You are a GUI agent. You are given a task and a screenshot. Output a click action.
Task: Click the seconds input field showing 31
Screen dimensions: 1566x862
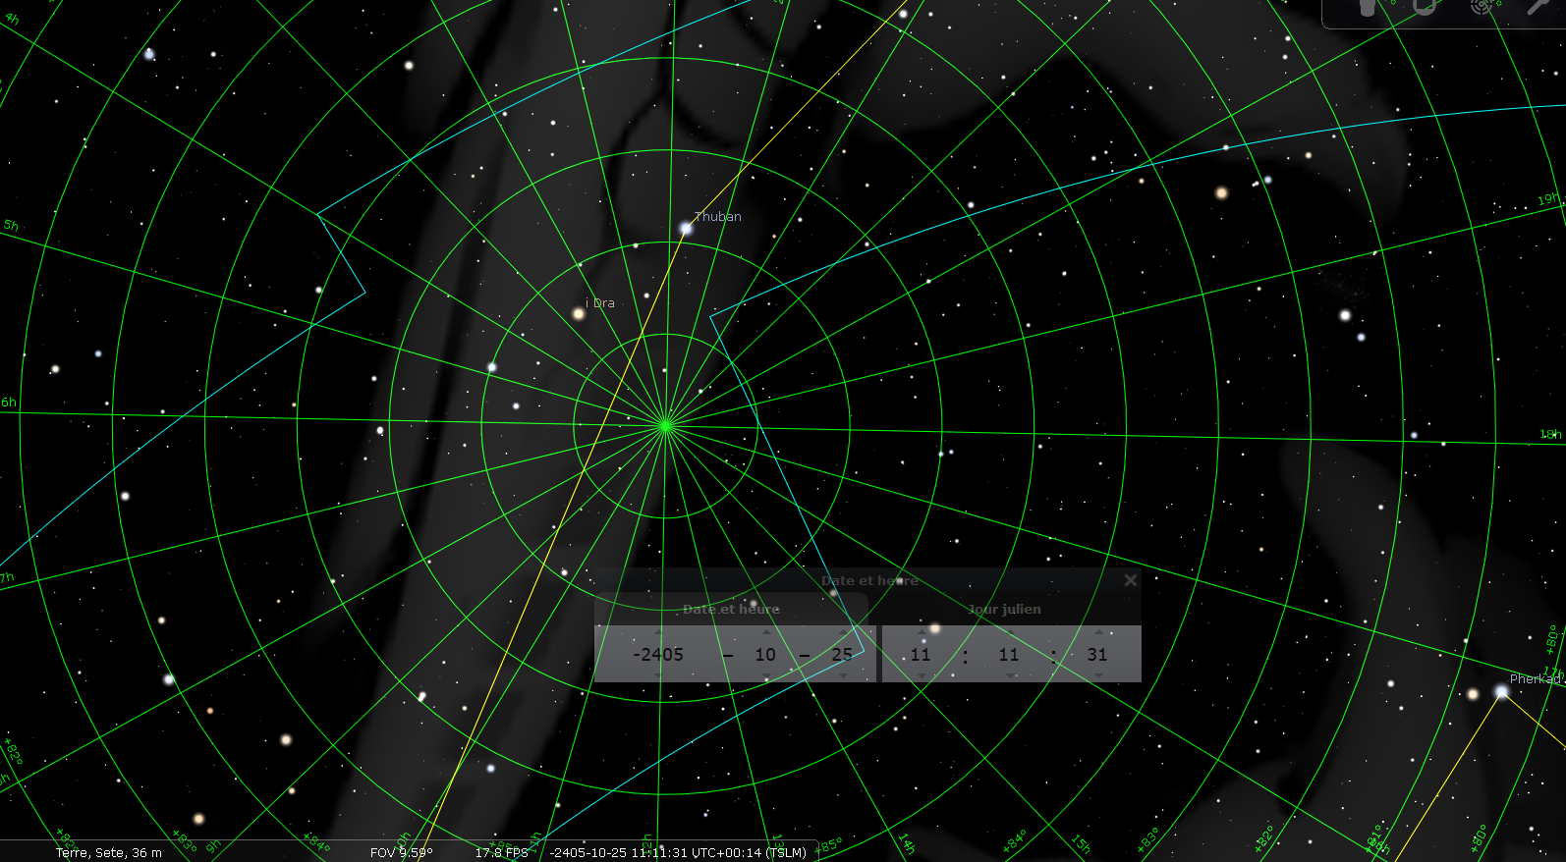coord(1097,654)
